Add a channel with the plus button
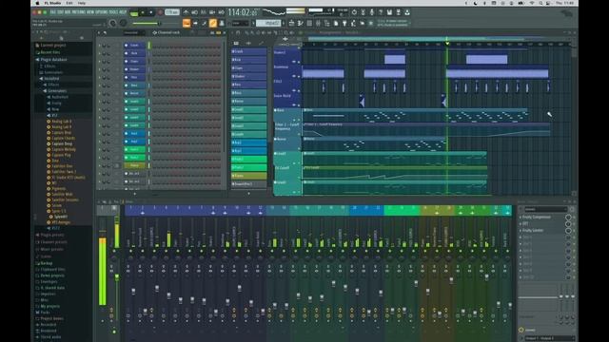 135,194
